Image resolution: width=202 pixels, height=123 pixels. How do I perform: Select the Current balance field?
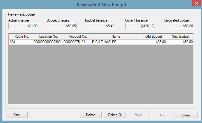coord(140,26)
